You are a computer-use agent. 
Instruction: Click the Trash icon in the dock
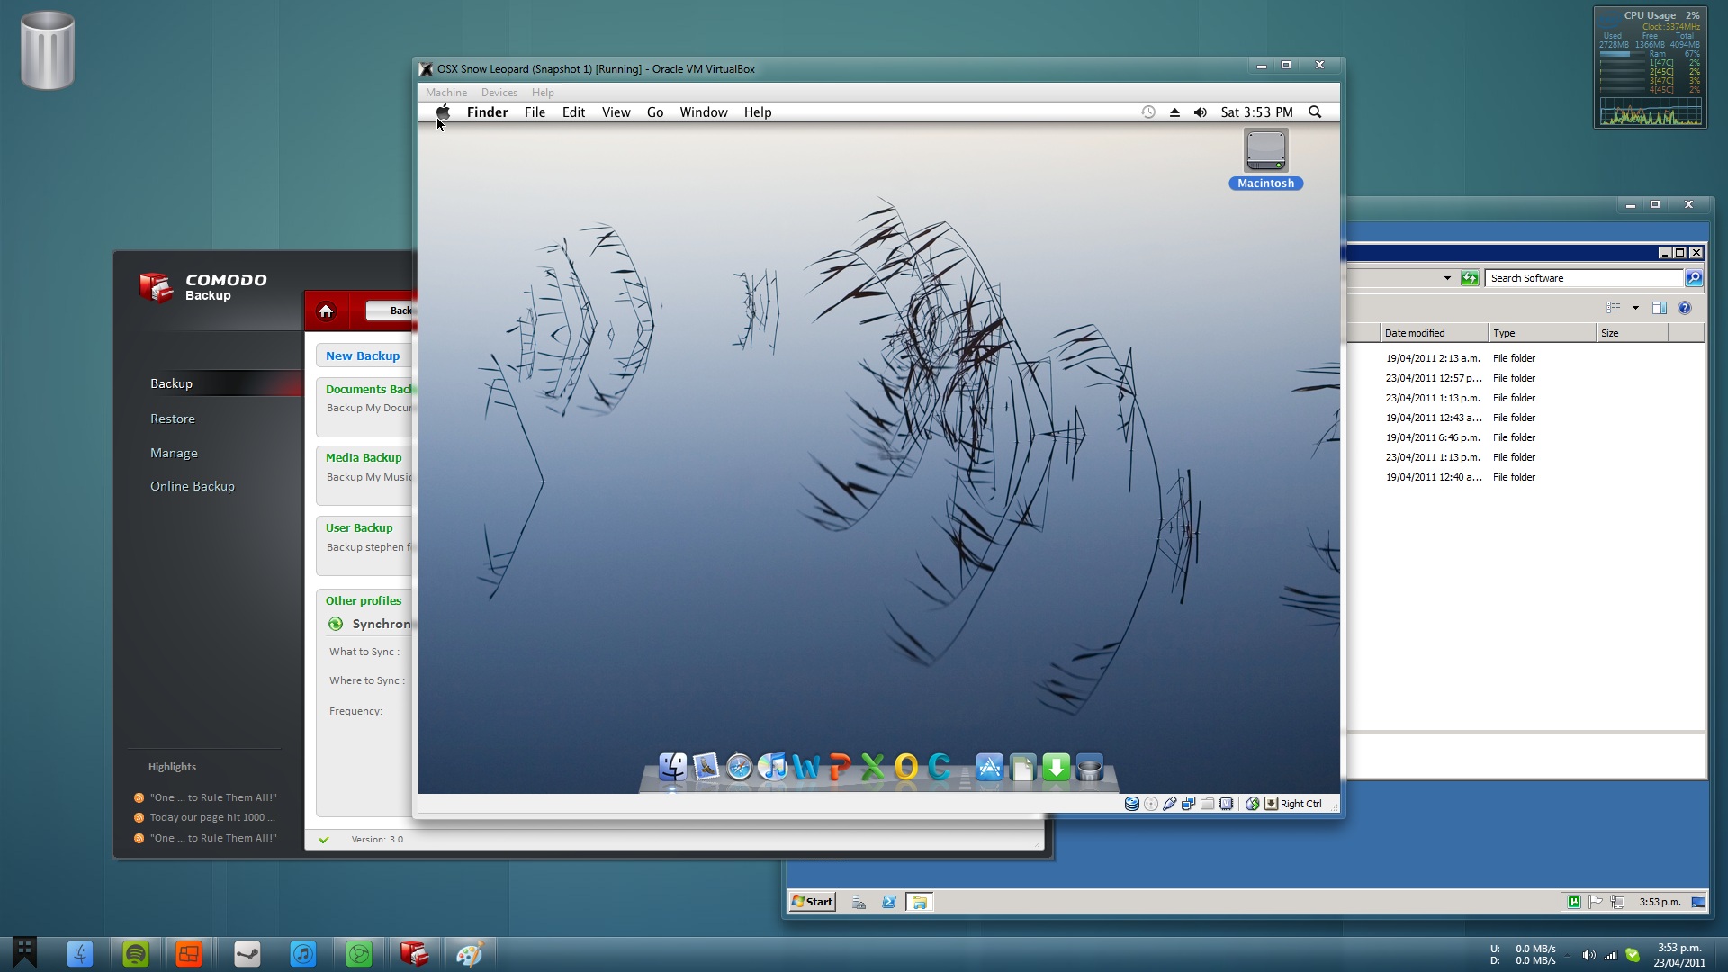1091,768
